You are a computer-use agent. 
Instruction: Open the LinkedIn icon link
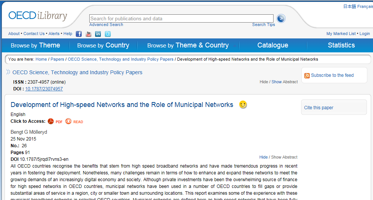tap(98, 34)
